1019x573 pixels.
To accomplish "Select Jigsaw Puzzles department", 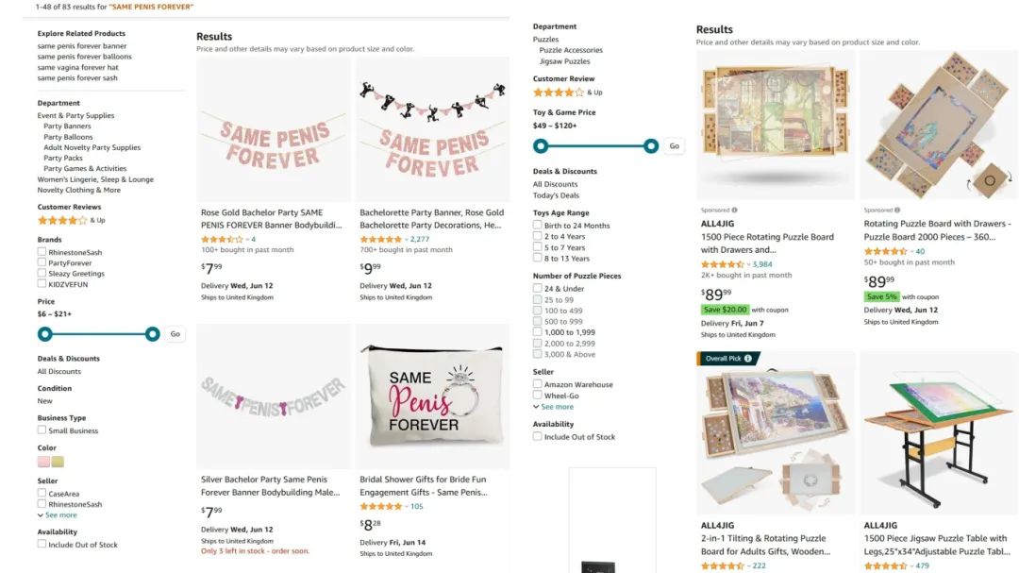I will coord(566,61).
